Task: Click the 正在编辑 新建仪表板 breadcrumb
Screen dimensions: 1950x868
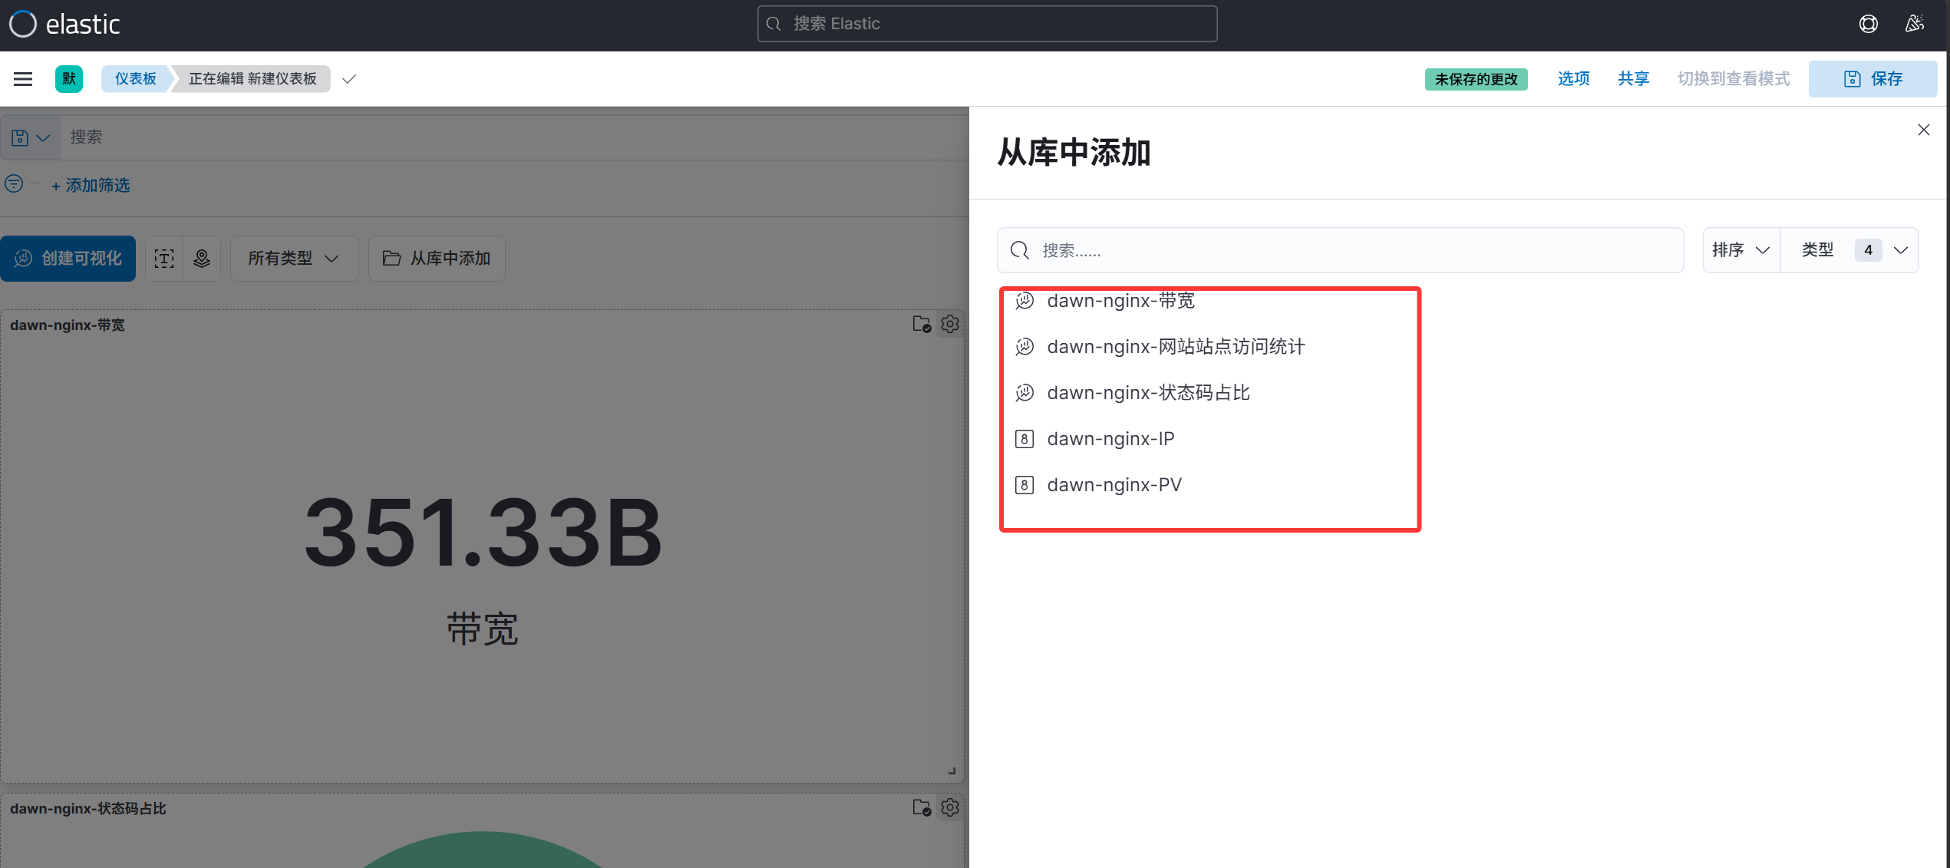Action: tap(252, 79)
